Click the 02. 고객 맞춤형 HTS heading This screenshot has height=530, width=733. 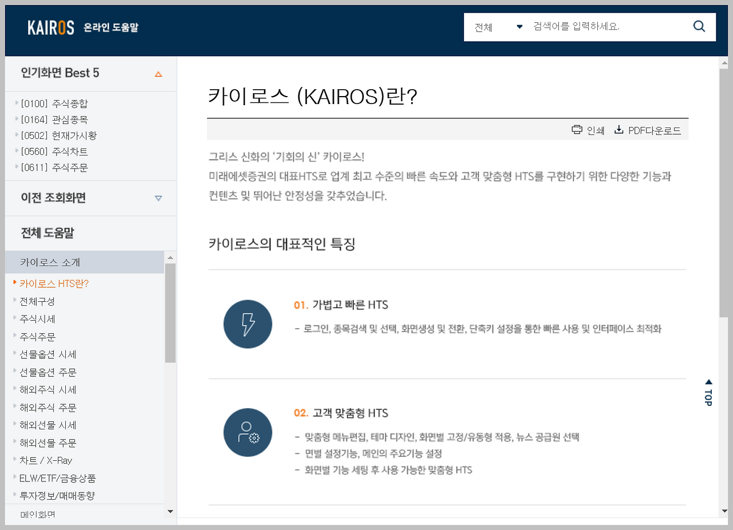click(341, 413)
